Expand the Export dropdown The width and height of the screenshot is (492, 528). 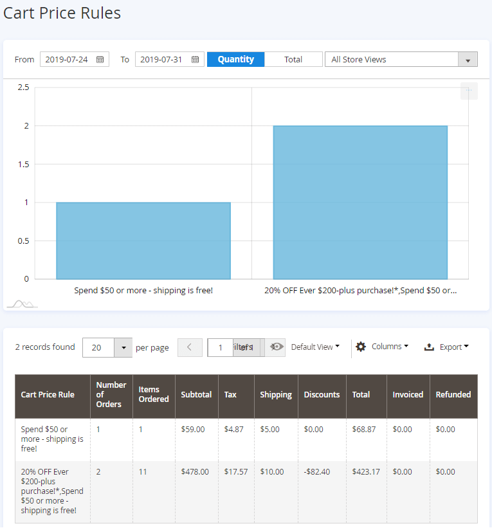click(x=454, y=347)
